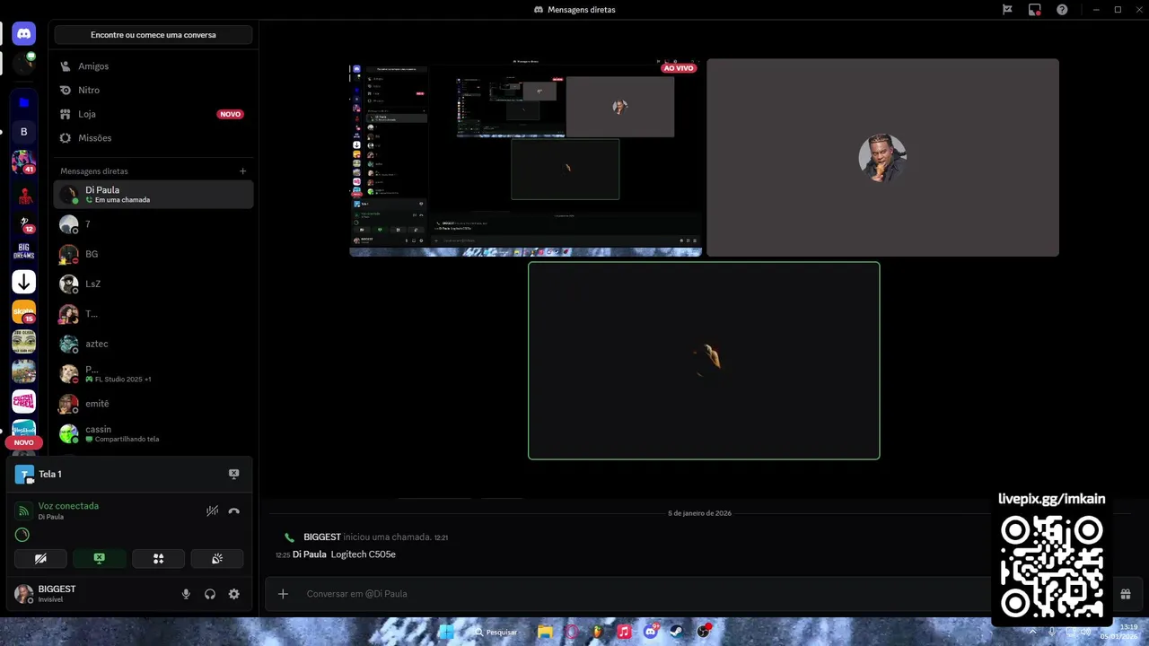
Task: Open the server showing 12 notifications
Action: tap(24, 222)
